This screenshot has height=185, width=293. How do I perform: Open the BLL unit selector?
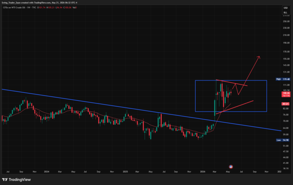pos(285,13)
